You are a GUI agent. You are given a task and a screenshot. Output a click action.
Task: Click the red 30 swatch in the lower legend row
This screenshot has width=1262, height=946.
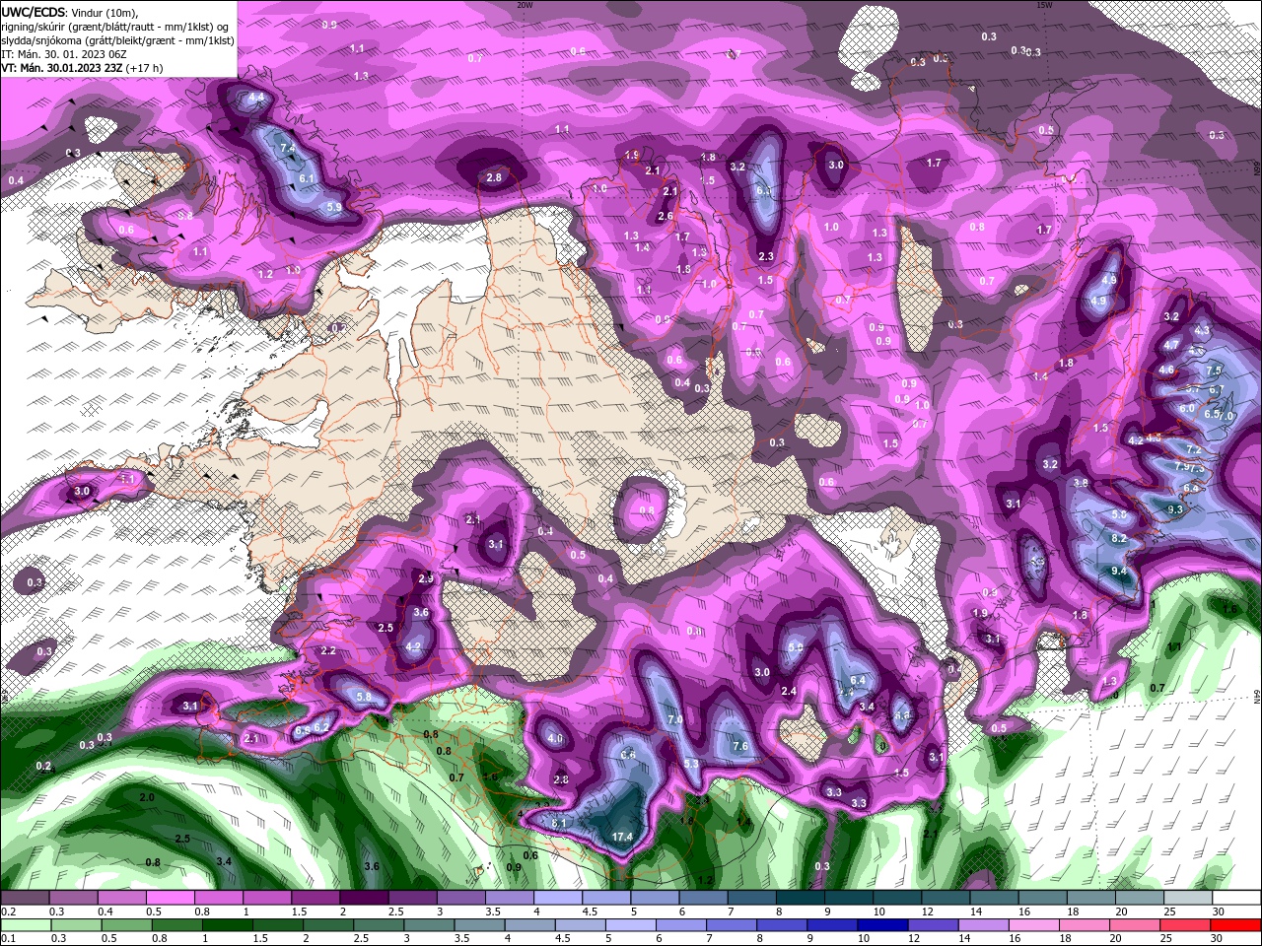point(1236,925)
